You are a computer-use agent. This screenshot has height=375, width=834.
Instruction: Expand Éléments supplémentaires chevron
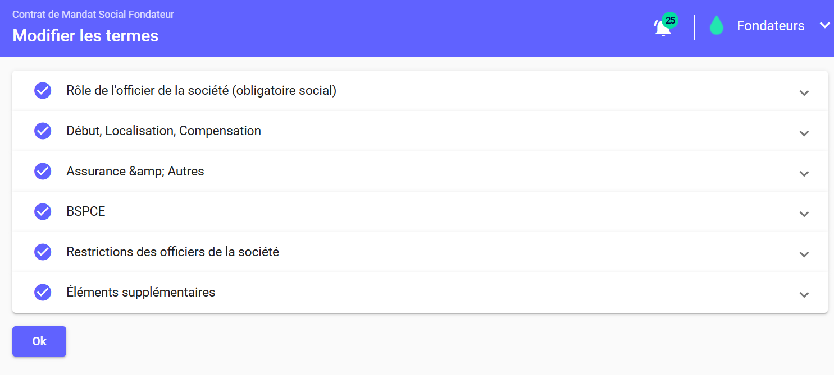tap(804, 295)
